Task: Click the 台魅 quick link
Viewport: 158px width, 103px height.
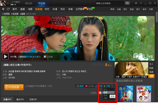Action: [119, 9]
